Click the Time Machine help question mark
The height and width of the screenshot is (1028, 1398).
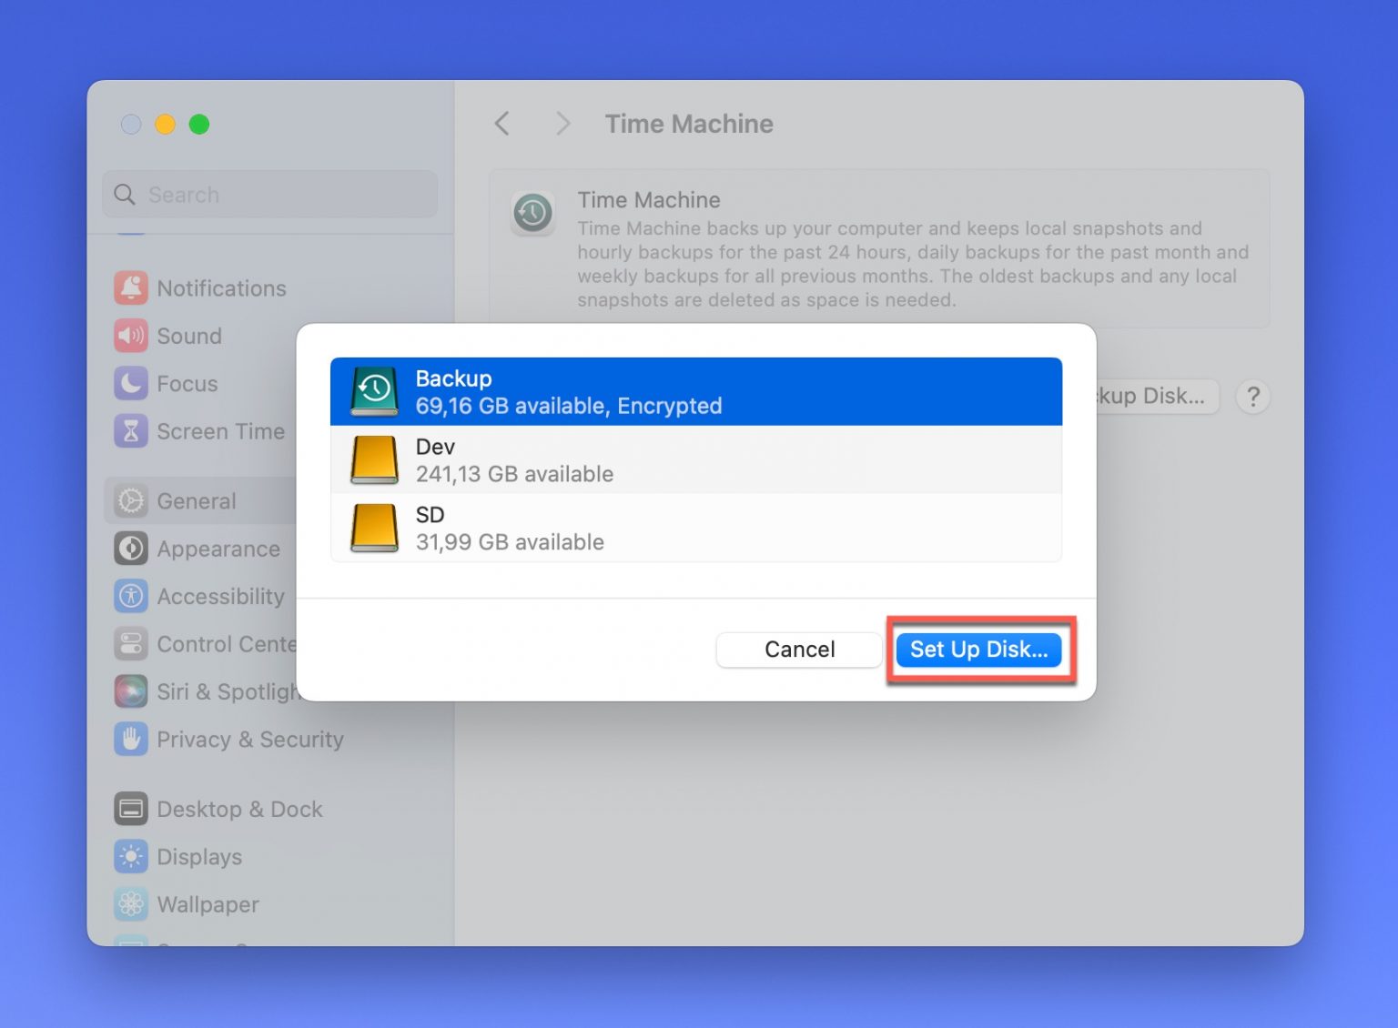1253,396
